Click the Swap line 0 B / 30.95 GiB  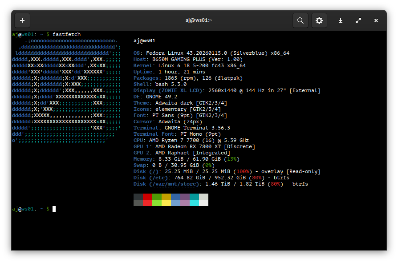pyautogui.click(x=174, y=165)
